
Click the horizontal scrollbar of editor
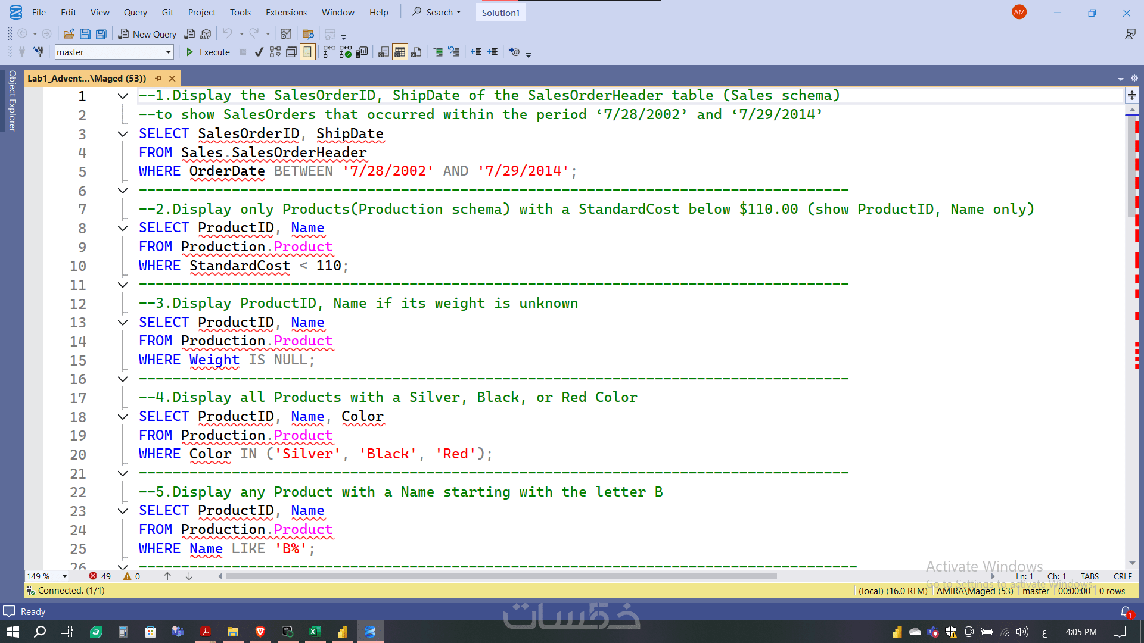(x=500, y=576)
